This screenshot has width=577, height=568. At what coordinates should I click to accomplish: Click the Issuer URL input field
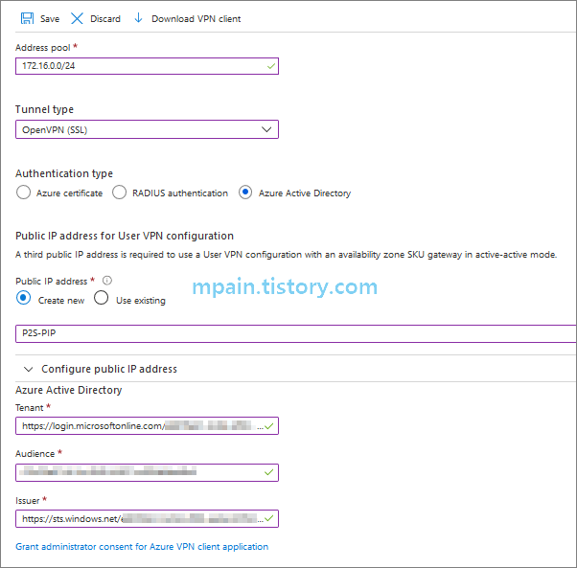point(147,519)
